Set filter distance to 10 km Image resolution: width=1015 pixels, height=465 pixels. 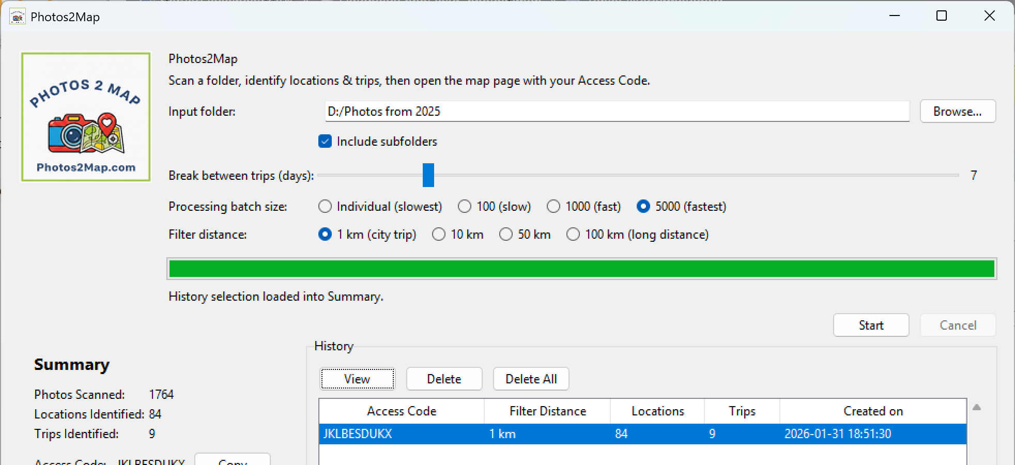tap(439, 235)
